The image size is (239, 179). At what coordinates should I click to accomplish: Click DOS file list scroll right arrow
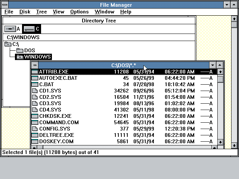214,147
